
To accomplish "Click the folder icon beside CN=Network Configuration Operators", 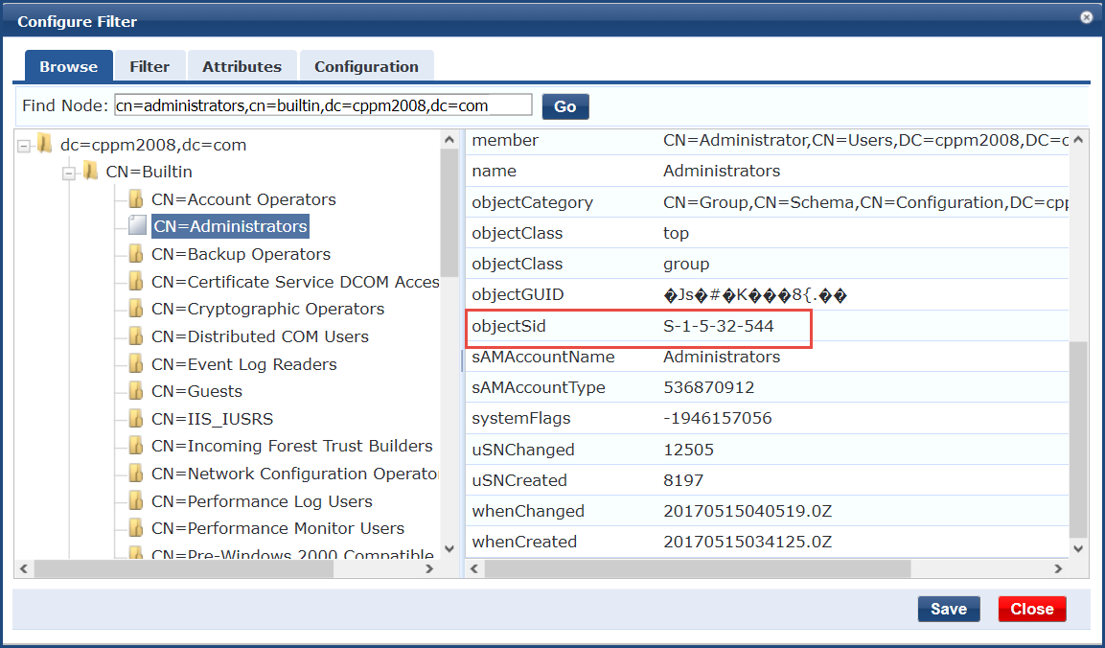I will pyautogui.click(x=136, y=474).
